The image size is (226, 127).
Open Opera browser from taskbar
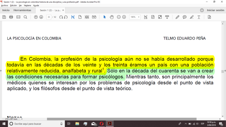pos(101,124)
